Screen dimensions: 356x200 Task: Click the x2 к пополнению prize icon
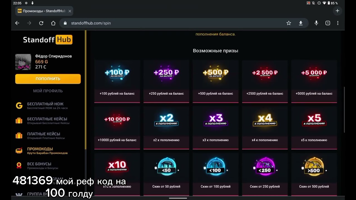(x=166, y=120)
